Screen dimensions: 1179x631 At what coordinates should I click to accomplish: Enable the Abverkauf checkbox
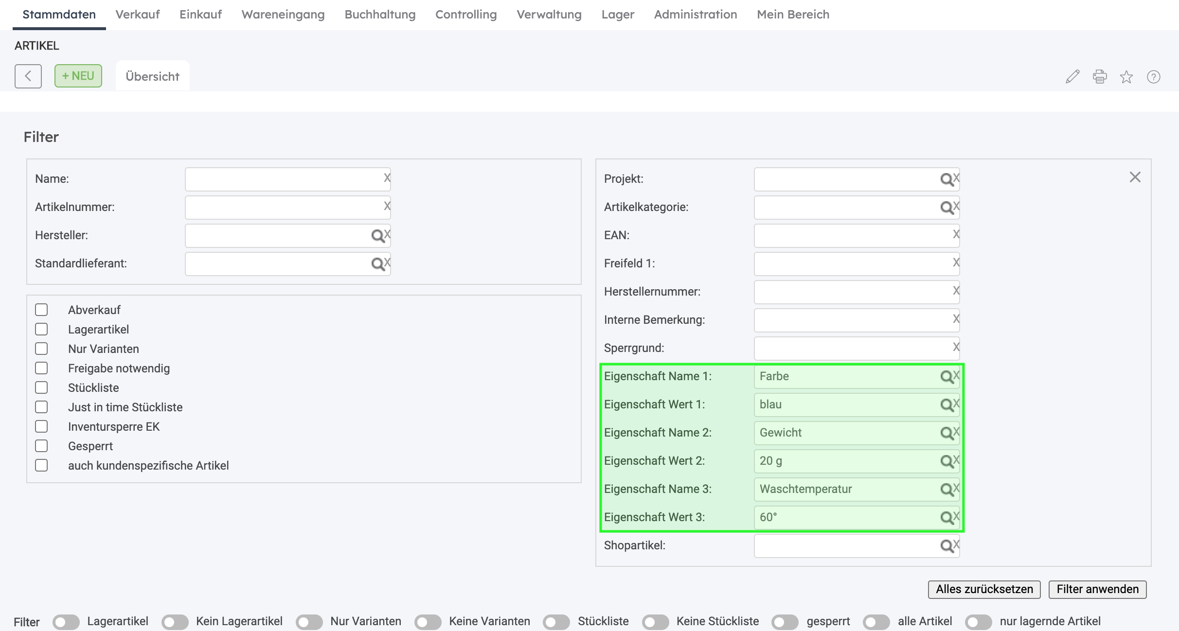(x=42, y=310)
